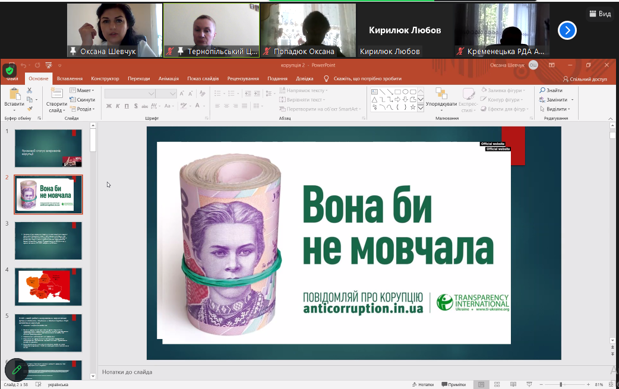Click the Redo icon in quick access toolbar

click(x=37, y=65)
